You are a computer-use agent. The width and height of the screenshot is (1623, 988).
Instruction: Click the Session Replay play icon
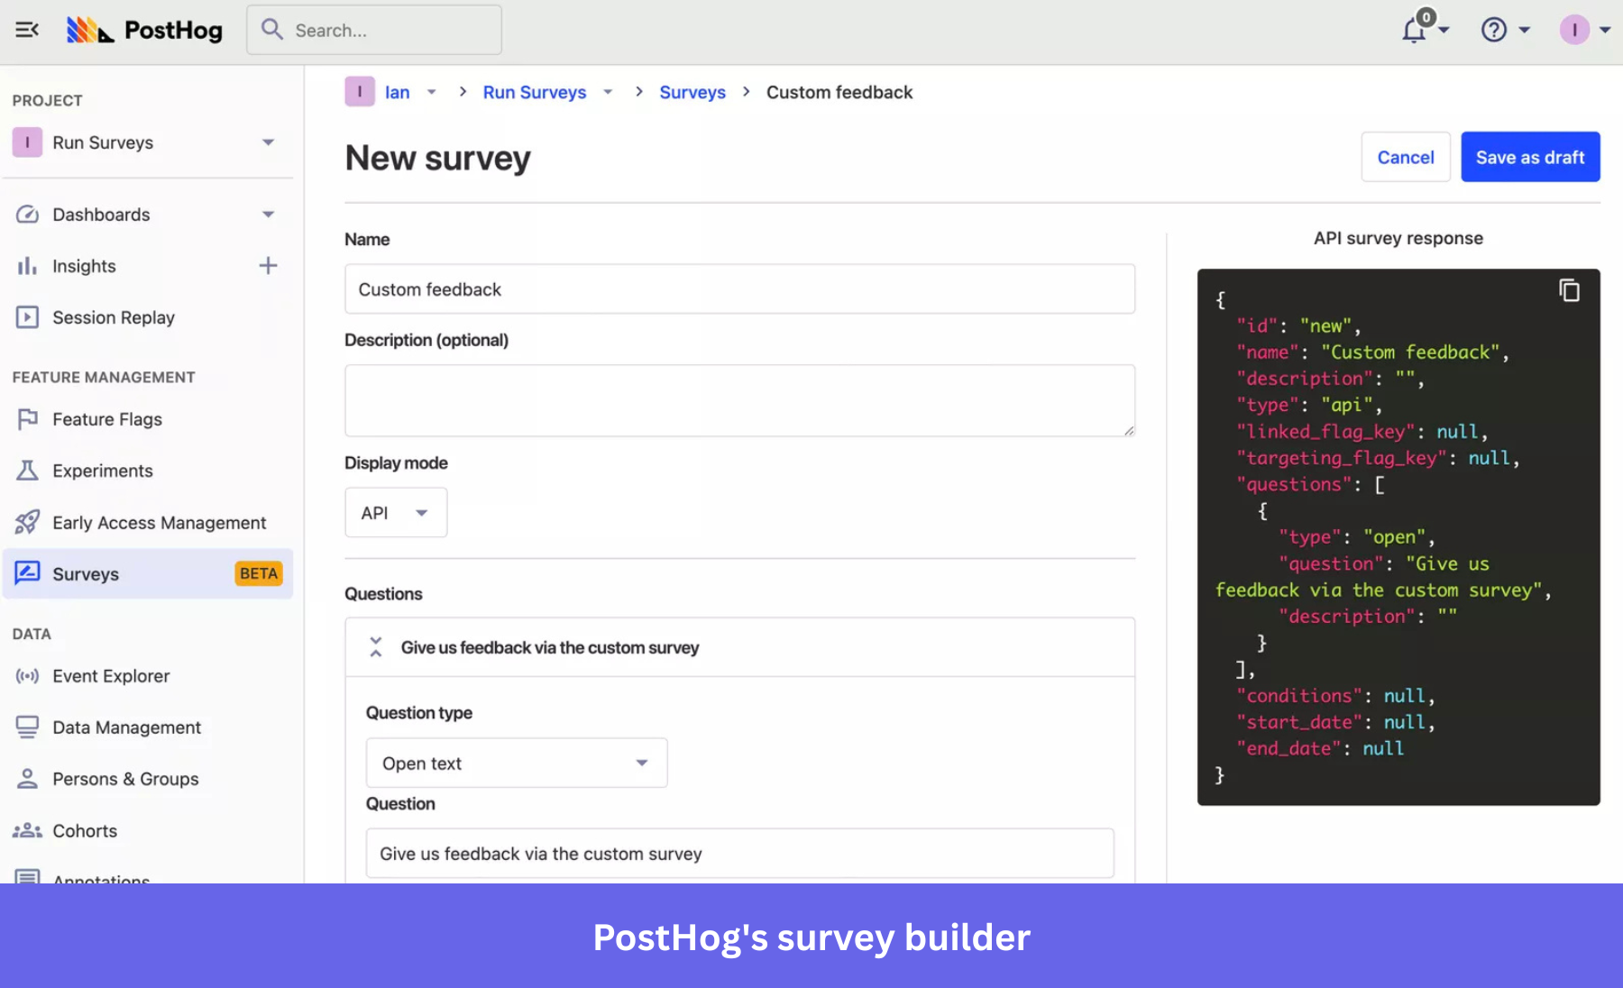tap(28, 317)
